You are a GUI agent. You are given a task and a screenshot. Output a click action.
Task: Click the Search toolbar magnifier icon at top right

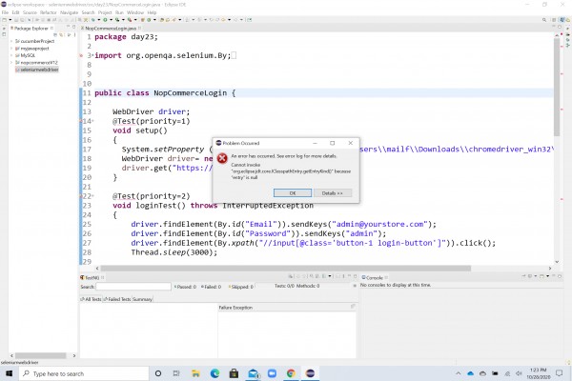[x=544, y=20]
